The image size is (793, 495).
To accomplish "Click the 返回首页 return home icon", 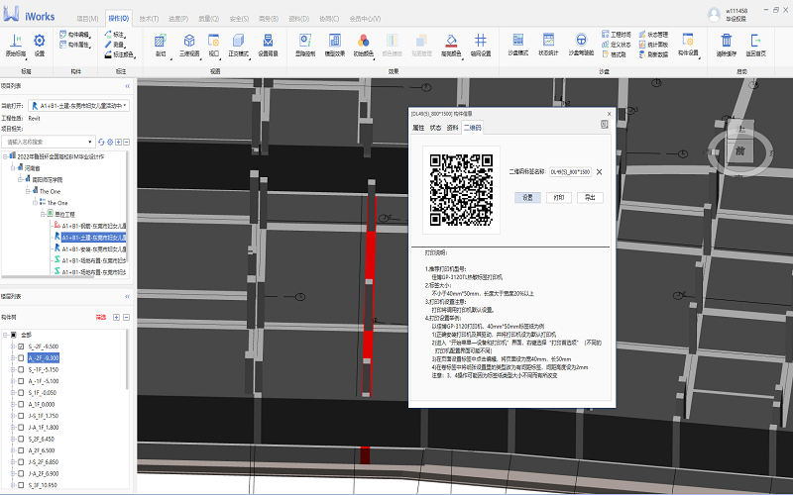I will [x=755, y=40].
